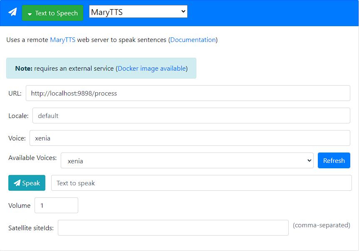Click into the Locale field
Image resolution: width=359 pixels, height=251 pixels.
[191, 116]
